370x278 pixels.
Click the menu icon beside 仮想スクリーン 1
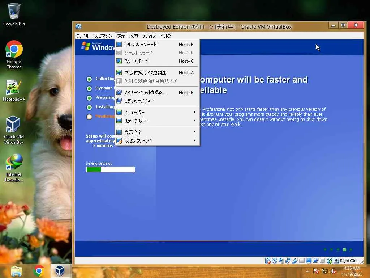pyautogui.click(x=119, y=141)
